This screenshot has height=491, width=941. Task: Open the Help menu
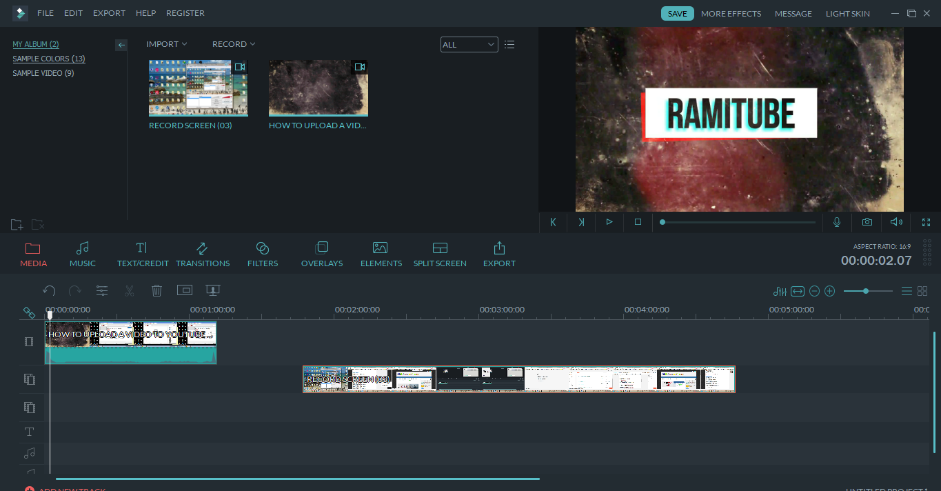pyautogui.click(x=145, y=13)
